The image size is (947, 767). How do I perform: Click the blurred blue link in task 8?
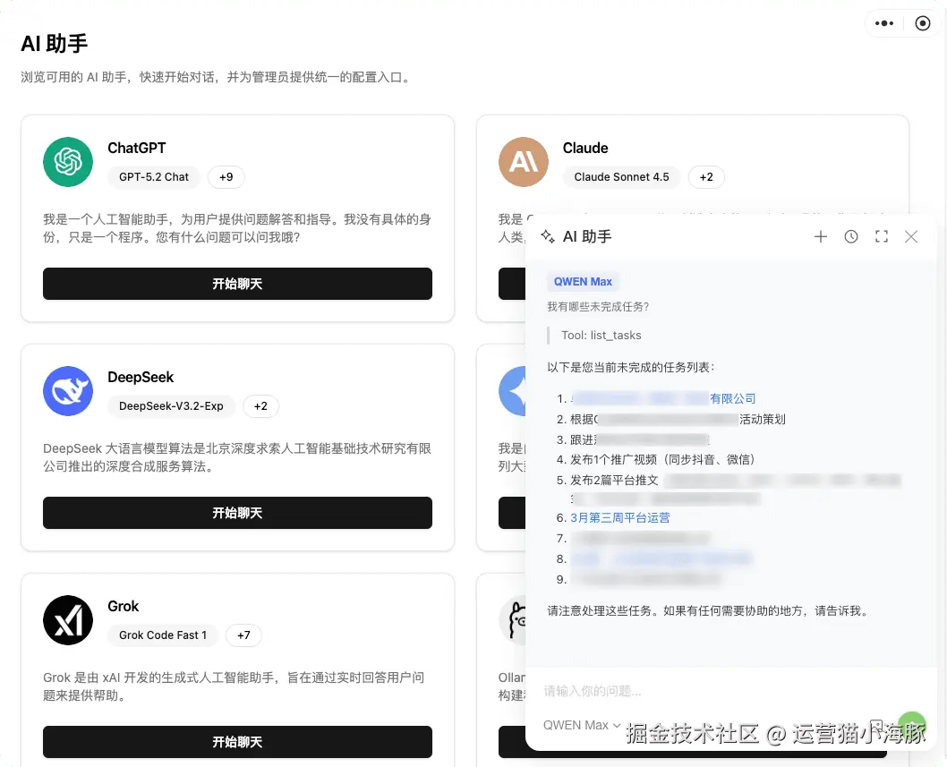tap(661, 558)
